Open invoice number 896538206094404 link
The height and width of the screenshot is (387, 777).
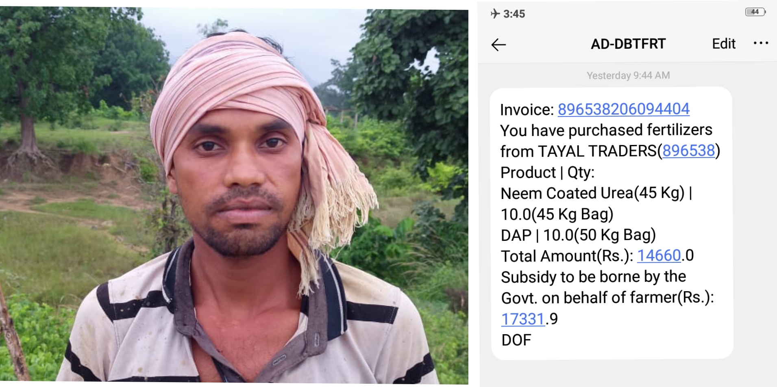click(623, 109)
